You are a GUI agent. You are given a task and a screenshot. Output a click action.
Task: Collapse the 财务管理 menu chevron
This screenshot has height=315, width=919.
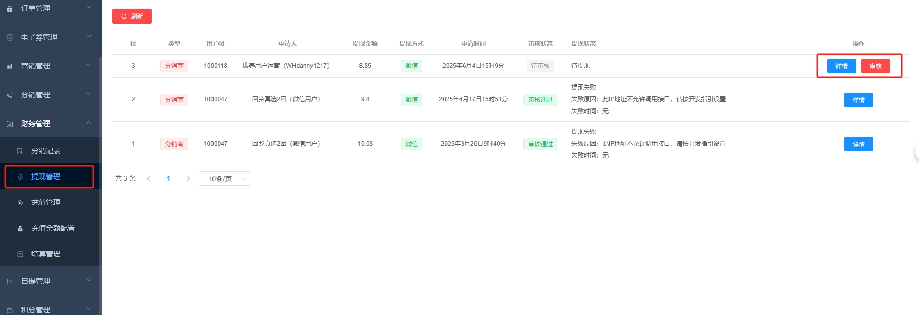coord(89,122)
